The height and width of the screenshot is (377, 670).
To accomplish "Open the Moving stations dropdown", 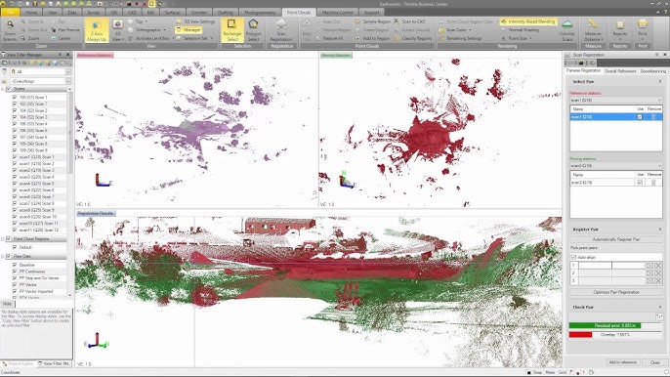I will click(x=615, y=166).
